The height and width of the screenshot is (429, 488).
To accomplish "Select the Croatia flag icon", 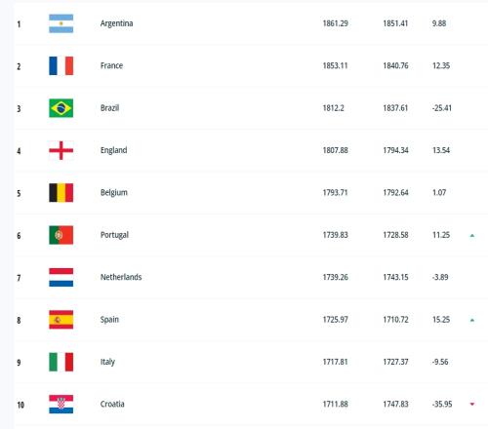I will coord(61,404).
